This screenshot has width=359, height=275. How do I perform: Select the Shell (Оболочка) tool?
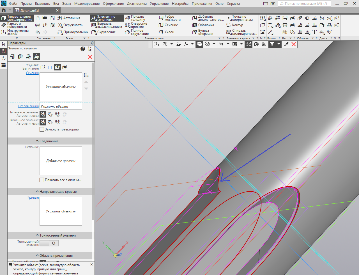coord(203,25)
